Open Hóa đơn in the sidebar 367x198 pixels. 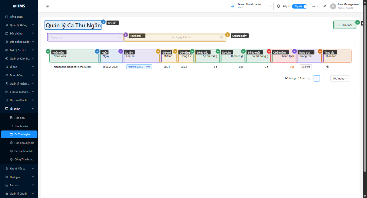[x=19, y=118]
